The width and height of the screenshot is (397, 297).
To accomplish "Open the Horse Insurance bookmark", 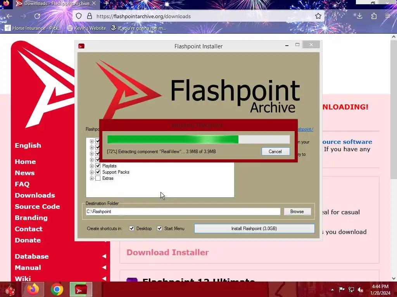I will point(33,28).
